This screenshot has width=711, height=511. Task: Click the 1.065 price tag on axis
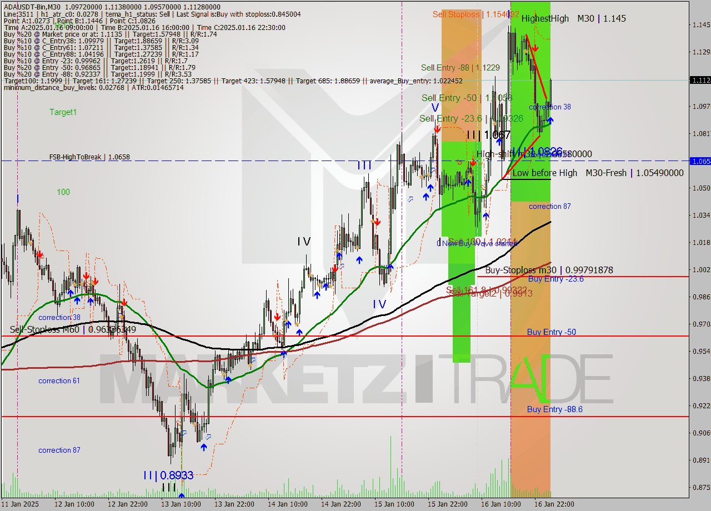[700, 161]
